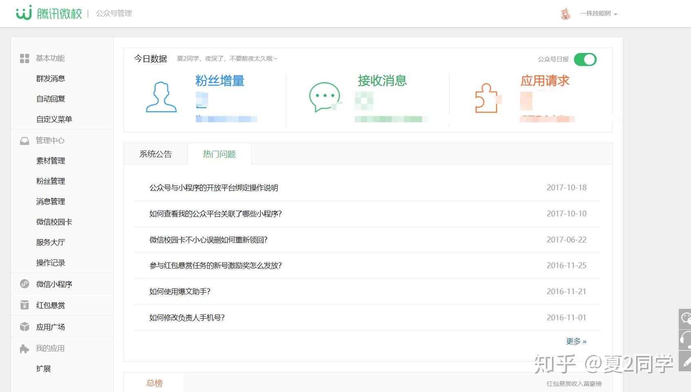The image size is (691, 392).
Task: Click the 红包悬赏收入富豪榜 label
Action: click(x=574, y=384)
